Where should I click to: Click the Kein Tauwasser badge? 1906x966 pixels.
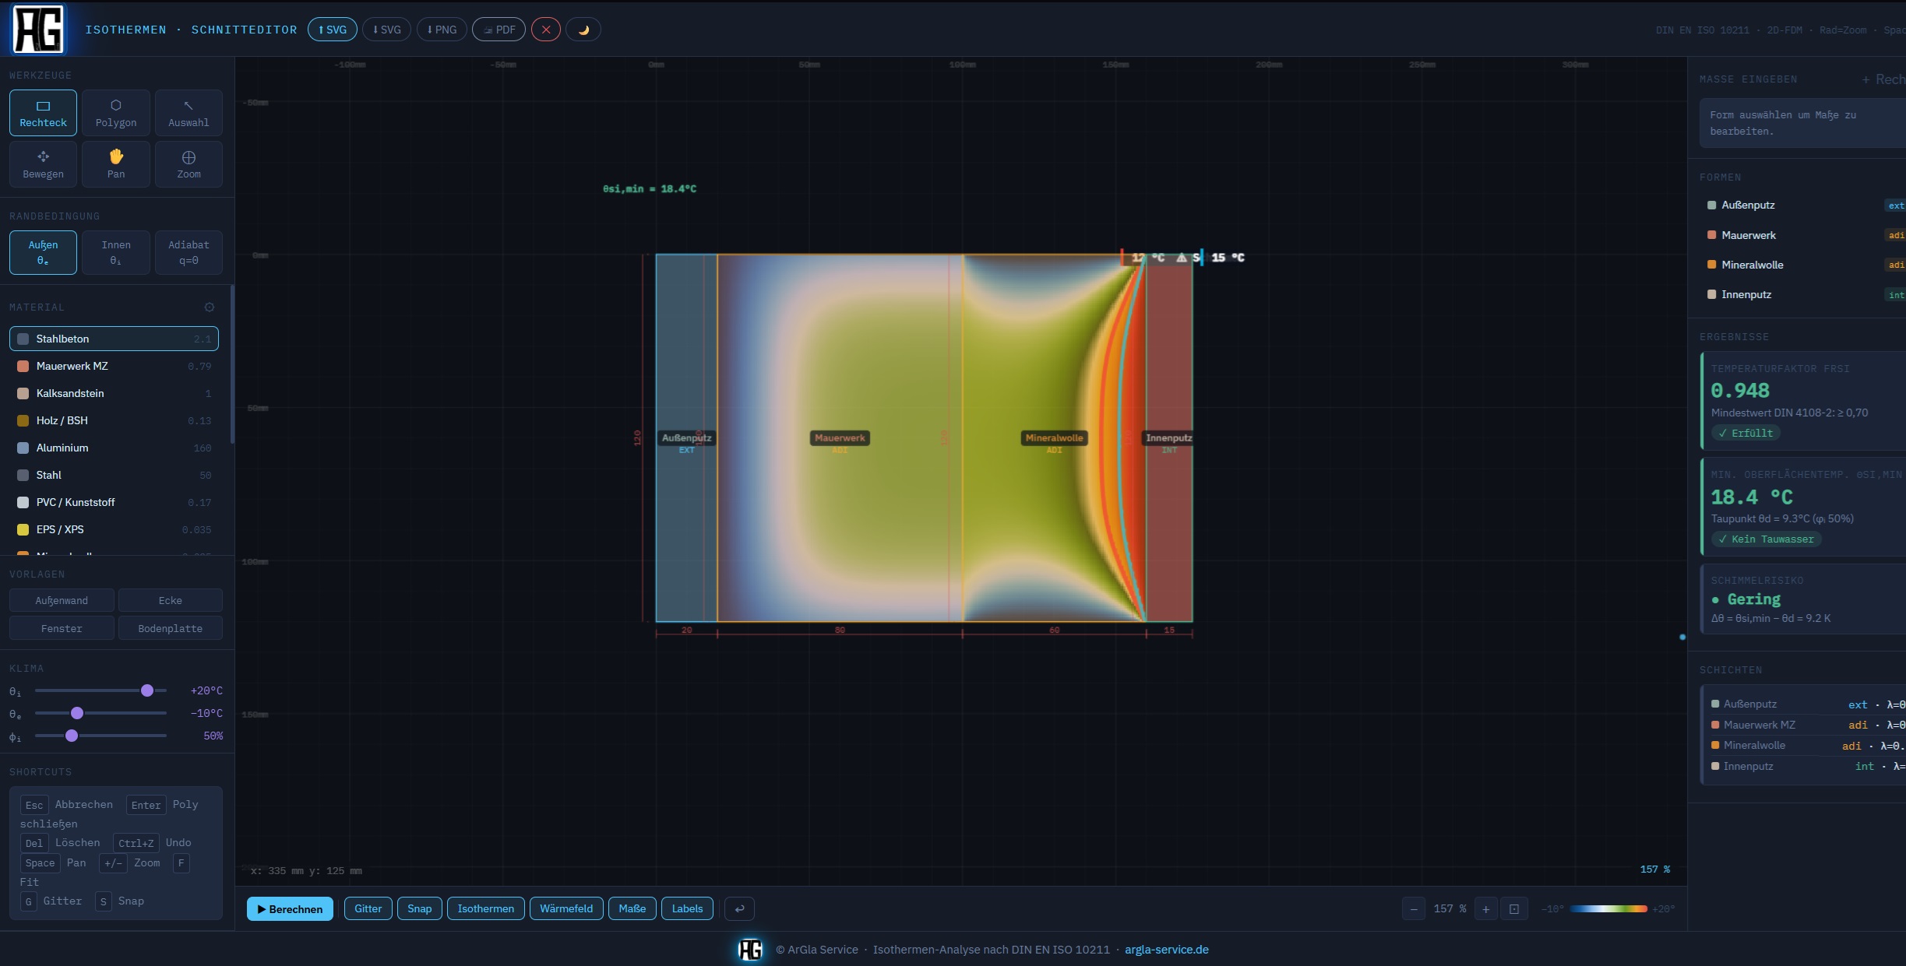[x=1766, y=539]
